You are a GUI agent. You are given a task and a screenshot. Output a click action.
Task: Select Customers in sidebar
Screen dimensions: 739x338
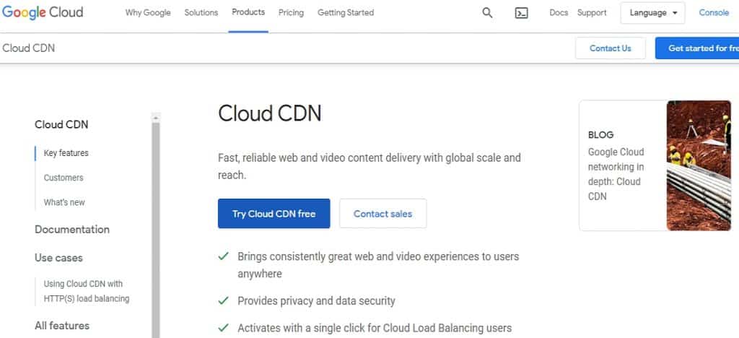point(64,178)
